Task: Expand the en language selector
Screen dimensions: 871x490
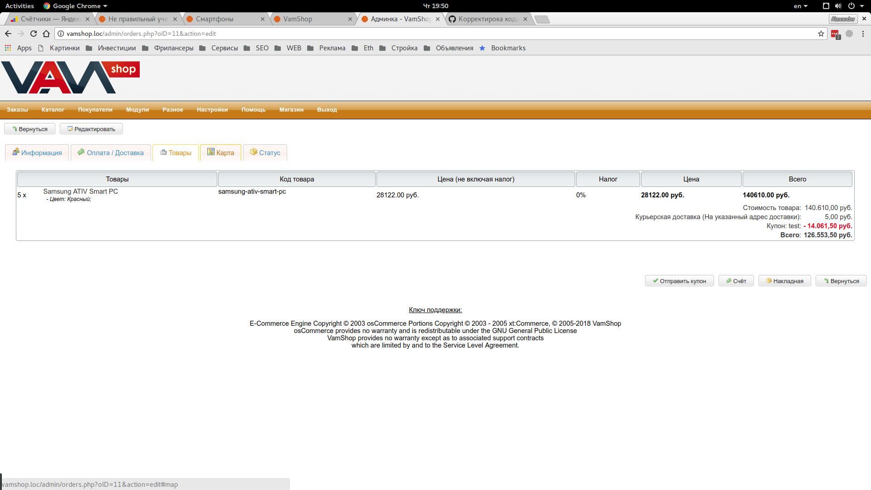Action: tap(800, 6)
